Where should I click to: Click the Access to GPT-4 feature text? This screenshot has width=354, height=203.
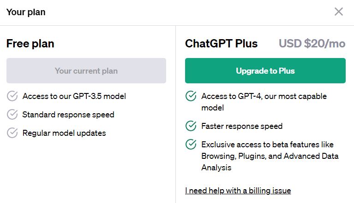(264, 102)
